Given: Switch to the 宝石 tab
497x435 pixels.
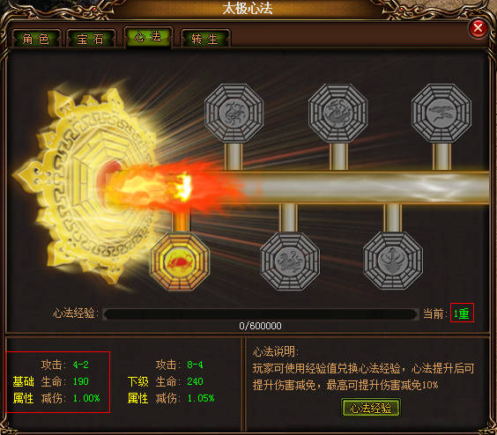Looking at the screenshot, I should (91, 39).
